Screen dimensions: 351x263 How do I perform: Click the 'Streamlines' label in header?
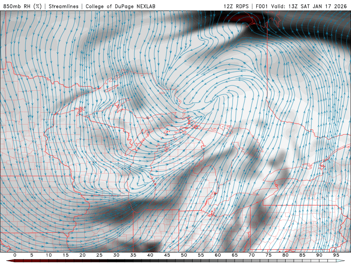click(64, 6)
